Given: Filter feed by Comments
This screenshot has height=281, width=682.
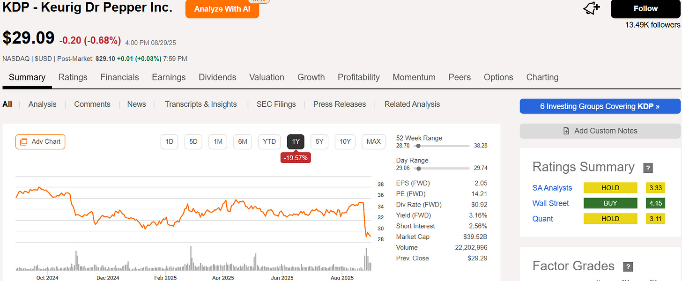Looking at the screenshot, I should [x=92, y=104].
